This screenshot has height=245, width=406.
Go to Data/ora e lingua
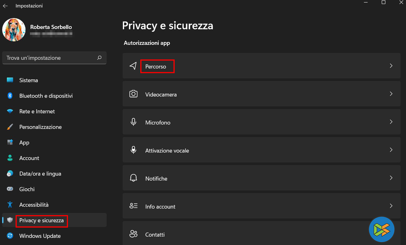(40, 174)
